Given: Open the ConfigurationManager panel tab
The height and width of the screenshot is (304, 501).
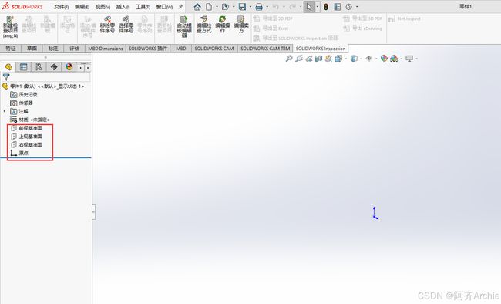Looking at the screenshot, I should click(x=39, y=67).
